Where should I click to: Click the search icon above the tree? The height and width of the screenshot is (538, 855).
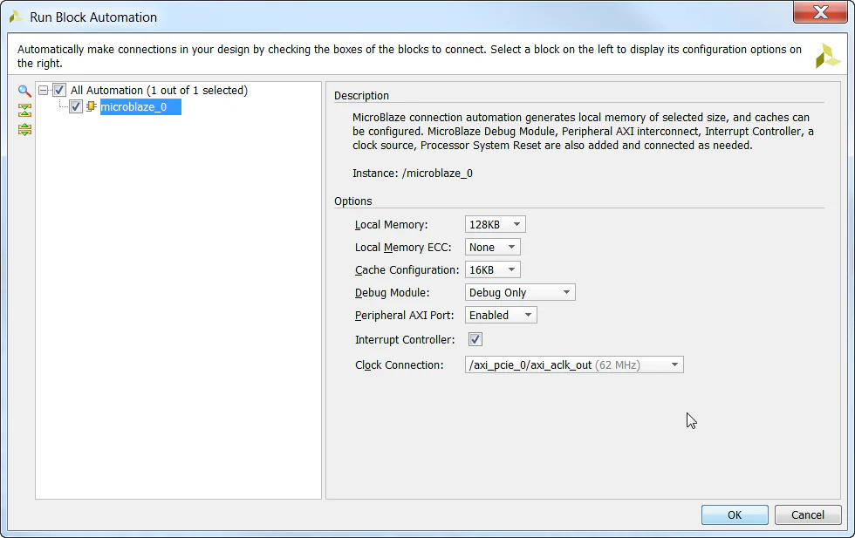click(x=24, y=90)
